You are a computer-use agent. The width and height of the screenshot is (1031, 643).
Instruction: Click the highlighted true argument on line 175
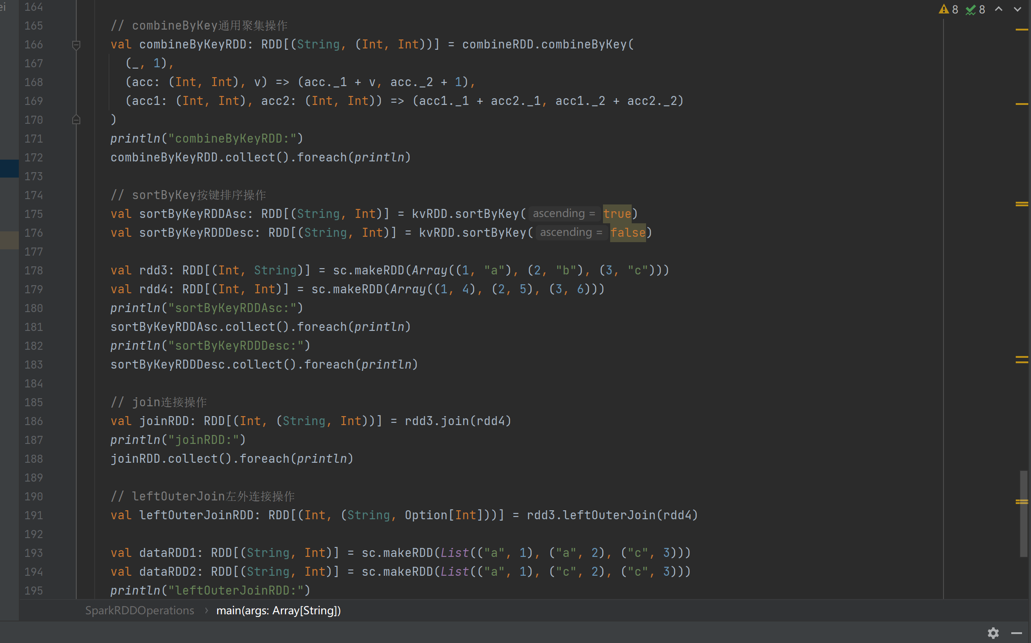[617, 214]
